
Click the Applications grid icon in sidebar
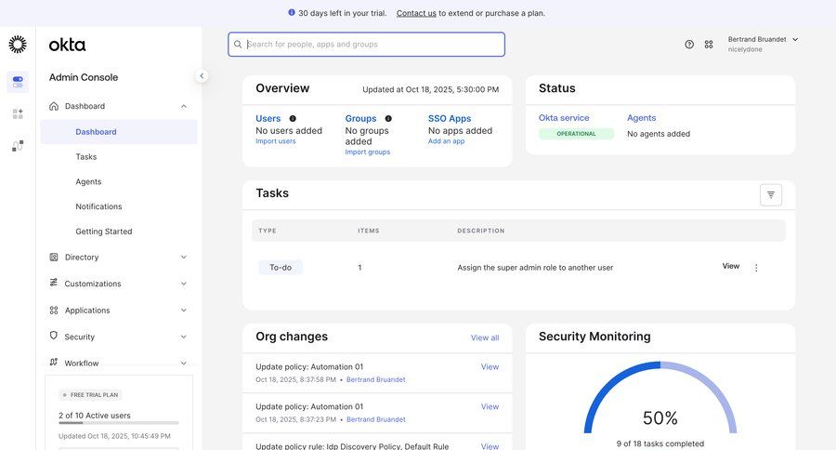54,311
